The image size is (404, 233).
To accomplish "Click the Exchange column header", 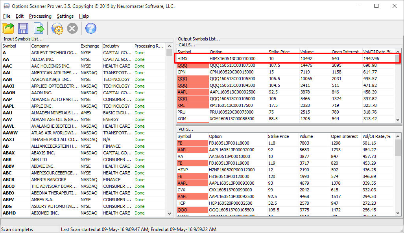I will coord(91,46).
